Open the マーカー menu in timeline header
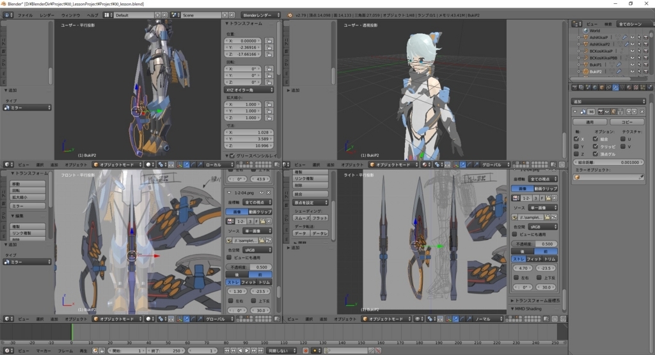This screenshot has width=655, height=355. tap(43, 351)
